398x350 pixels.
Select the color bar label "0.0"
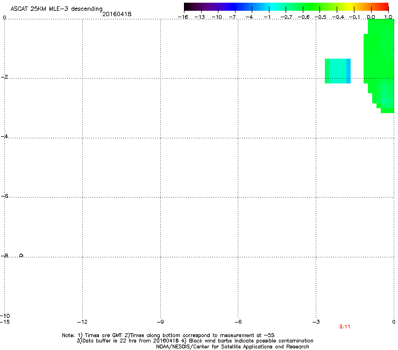(x=371, y=17)
